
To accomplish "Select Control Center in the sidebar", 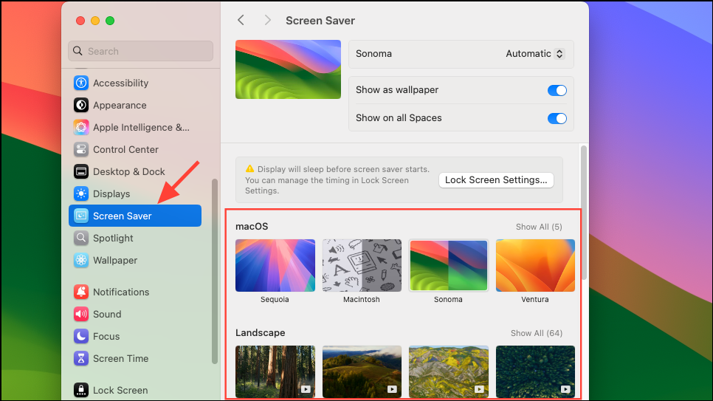I will pos(135,149).
